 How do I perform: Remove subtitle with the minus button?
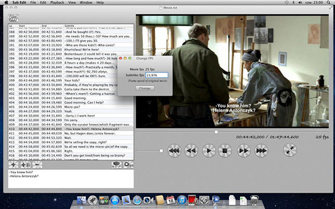37,164
